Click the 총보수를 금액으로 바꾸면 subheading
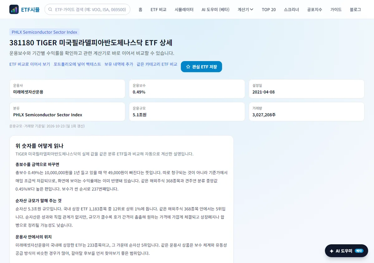Viewport: 374px width, 263px height. (x=37, y=164)
